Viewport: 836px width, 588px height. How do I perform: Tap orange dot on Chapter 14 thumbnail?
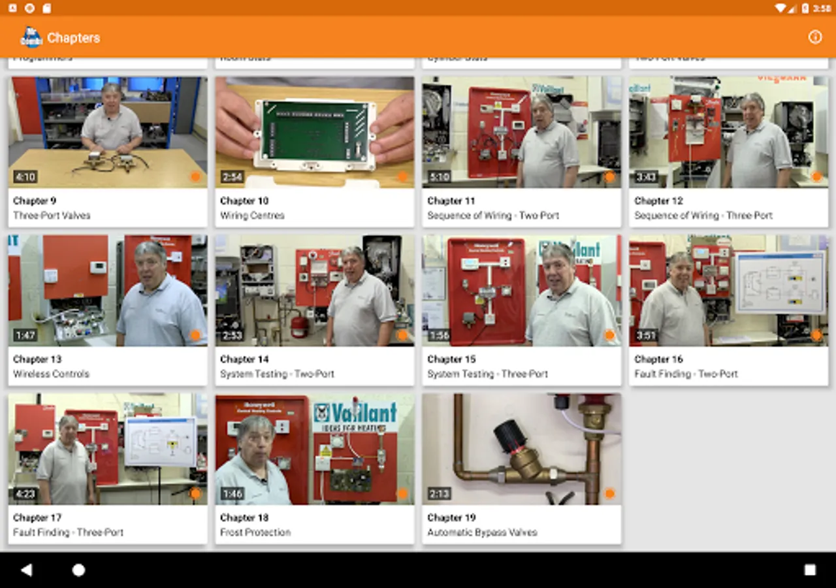point(402,335)
